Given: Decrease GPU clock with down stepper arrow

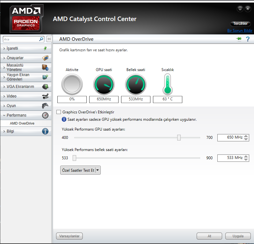Looking at the screenshot, I should click(x=246, y=139).
